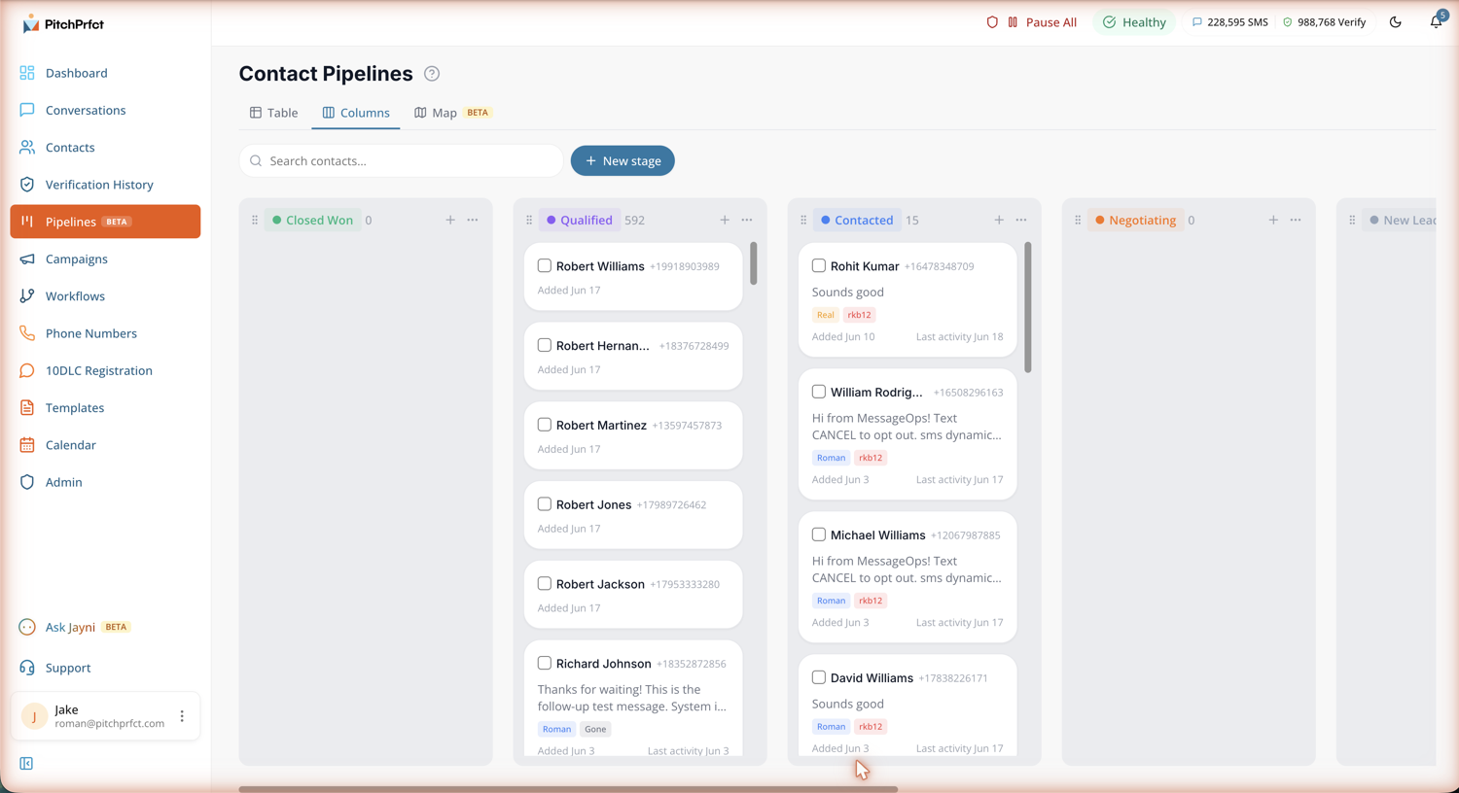Open Closed Won stage options menu
Viewport: 1459px width, 793px height.
click(473, 221)
